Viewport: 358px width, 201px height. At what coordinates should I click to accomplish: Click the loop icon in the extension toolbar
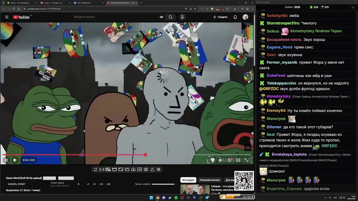(95, 169)
